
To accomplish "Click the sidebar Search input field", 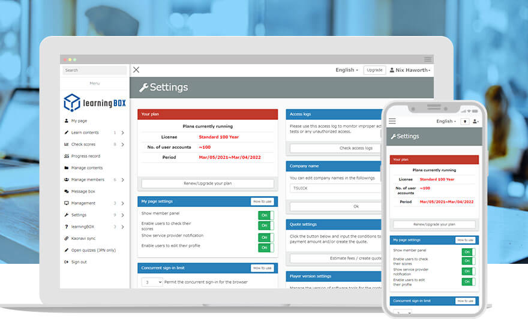I will pos(94,70).
